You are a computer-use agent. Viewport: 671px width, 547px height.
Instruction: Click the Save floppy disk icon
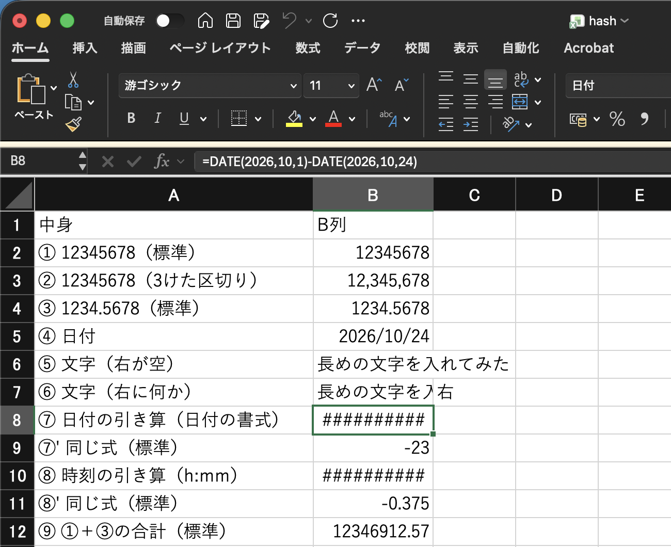click(233, 21)
